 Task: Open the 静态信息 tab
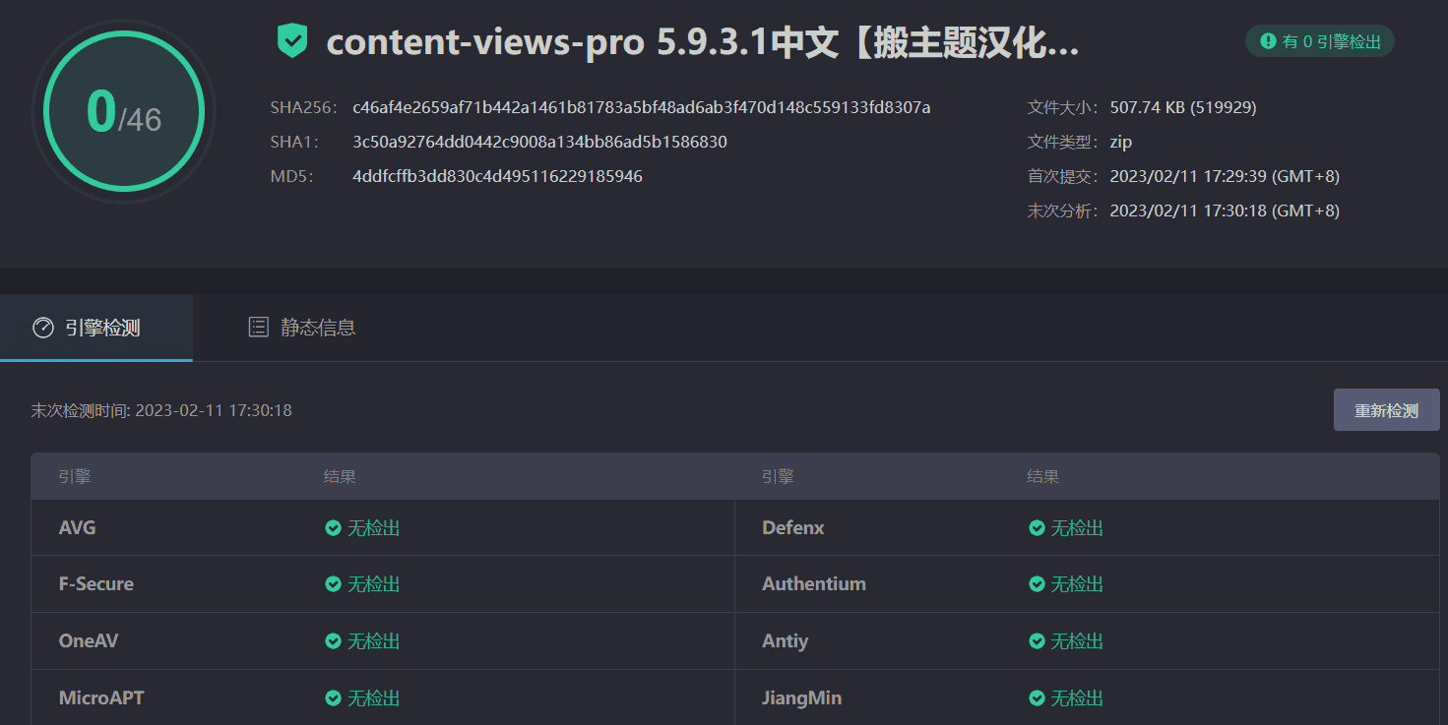[301, 328]
